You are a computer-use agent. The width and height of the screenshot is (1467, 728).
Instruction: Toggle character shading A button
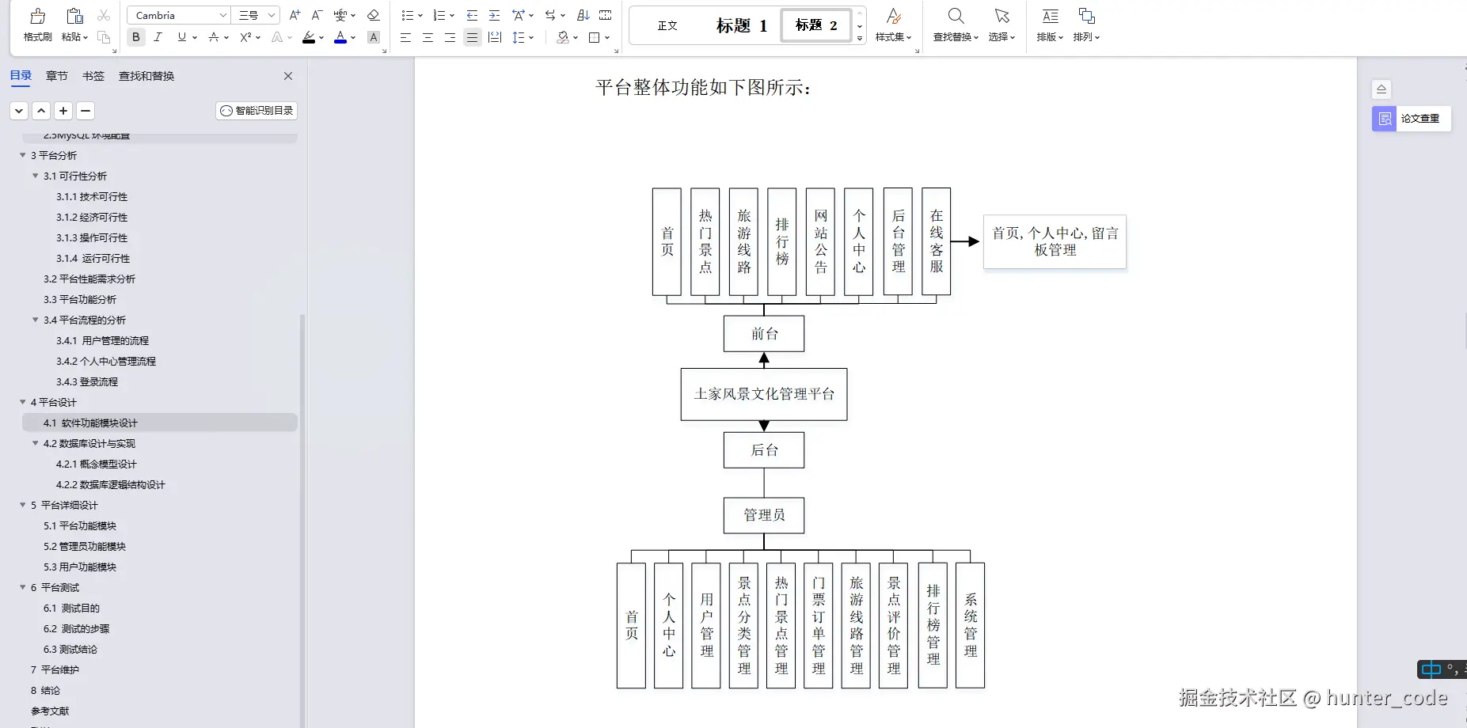374,37
